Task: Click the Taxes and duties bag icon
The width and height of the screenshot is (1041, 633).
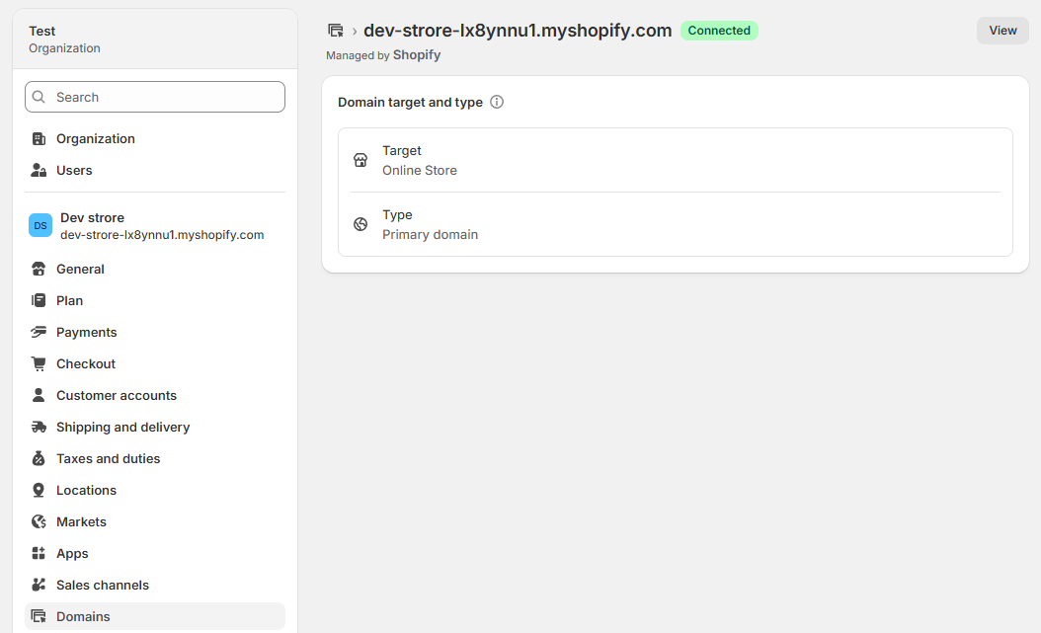Action: (39, 458)
